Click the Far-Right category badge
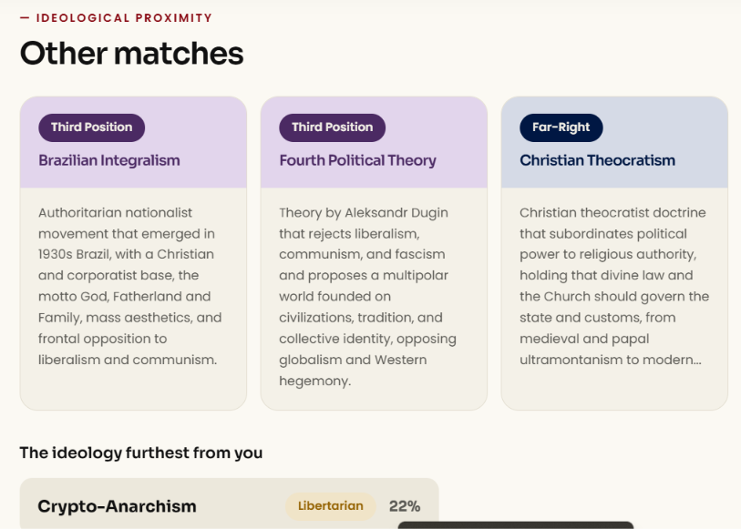Screen dimensions: 741x529 click(x=561, y=127)
